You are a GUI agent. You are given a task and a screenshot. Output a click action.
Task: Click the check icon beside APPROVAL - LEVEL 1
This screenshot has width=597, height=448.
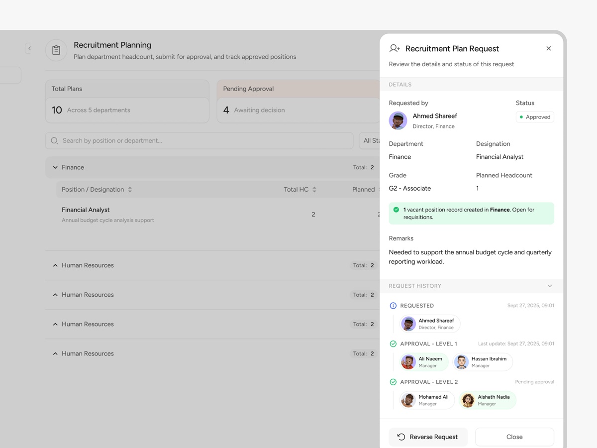click(x=393, y=344)
